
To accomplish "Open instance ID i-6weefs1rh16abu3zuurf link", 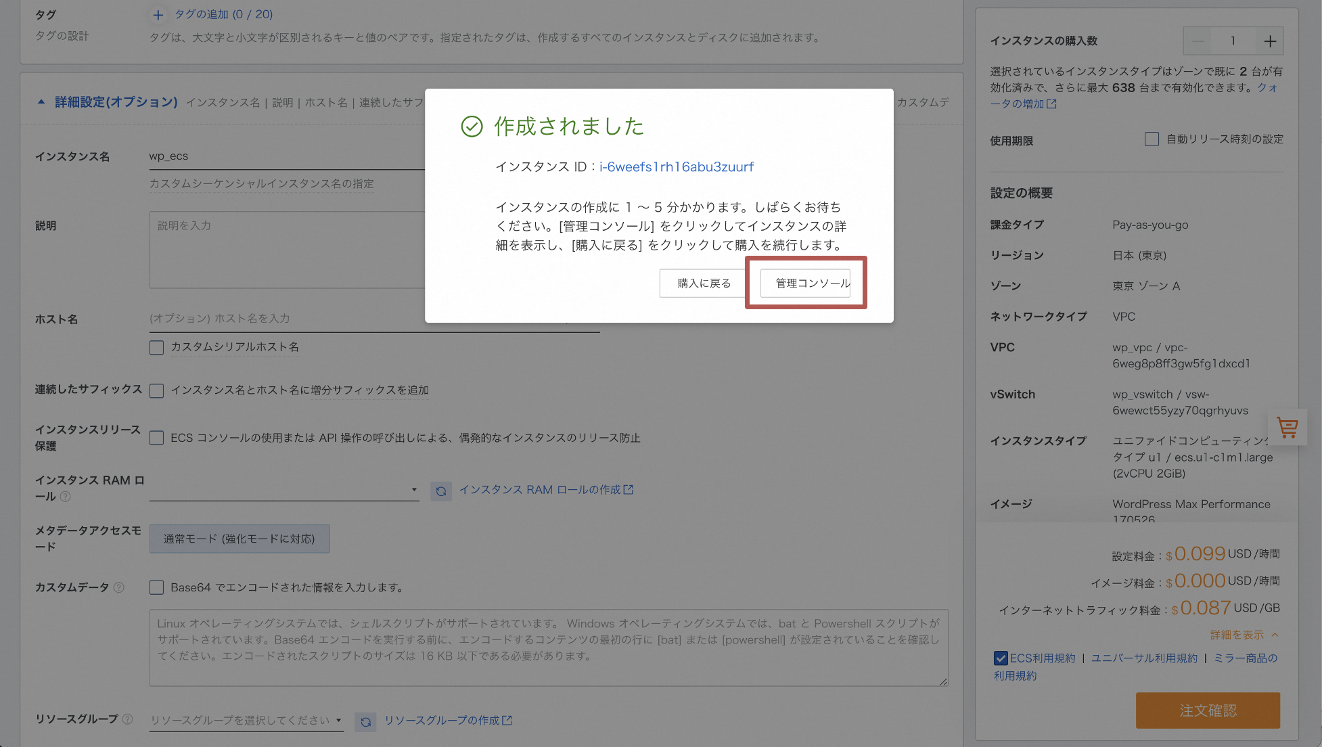I will [676, 166].
